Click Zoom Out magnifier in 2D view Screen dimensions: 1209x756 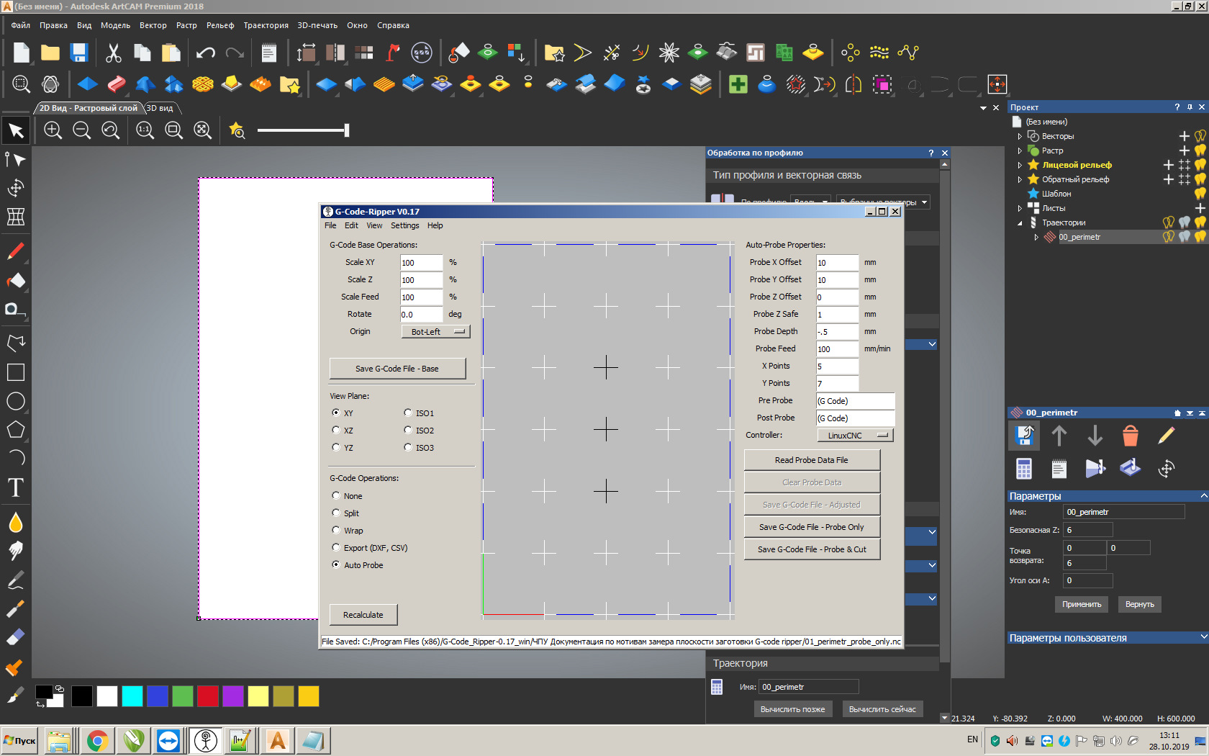81,130
